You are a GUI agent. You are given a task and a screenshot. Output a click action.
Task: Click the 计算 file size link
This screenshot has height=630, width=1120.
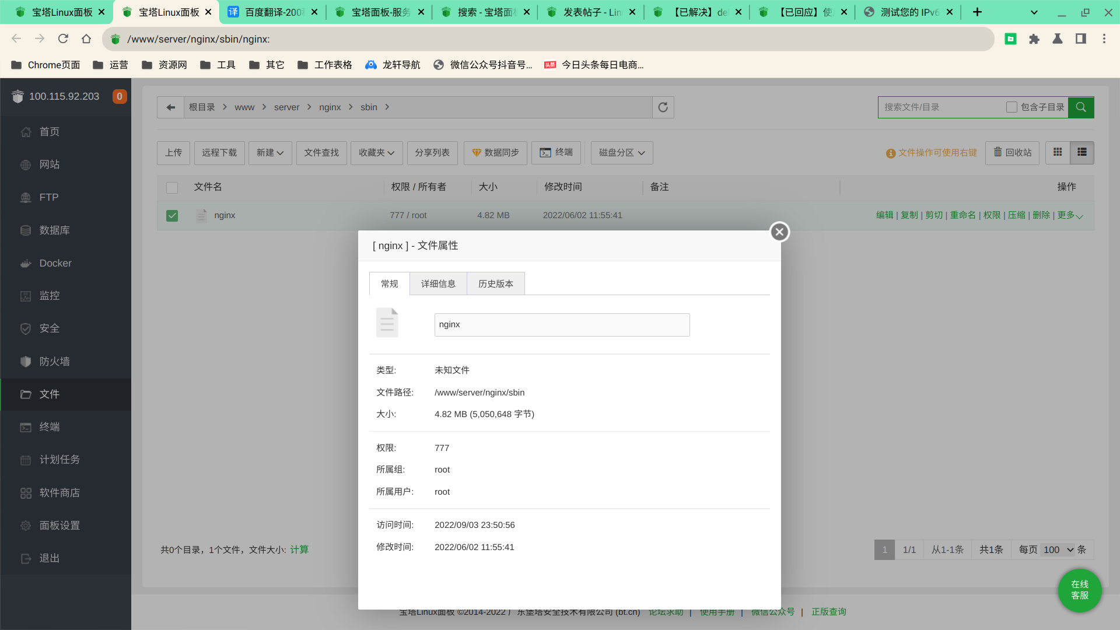[x=299, y=549]
